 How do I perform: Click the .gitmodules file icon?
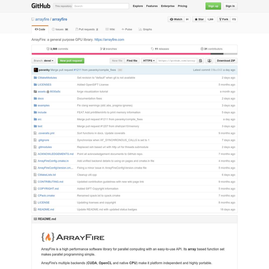[x=35, y=147]
